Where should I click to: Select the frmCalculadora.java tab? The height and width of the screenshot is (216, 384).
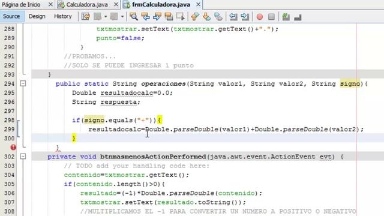161,4
